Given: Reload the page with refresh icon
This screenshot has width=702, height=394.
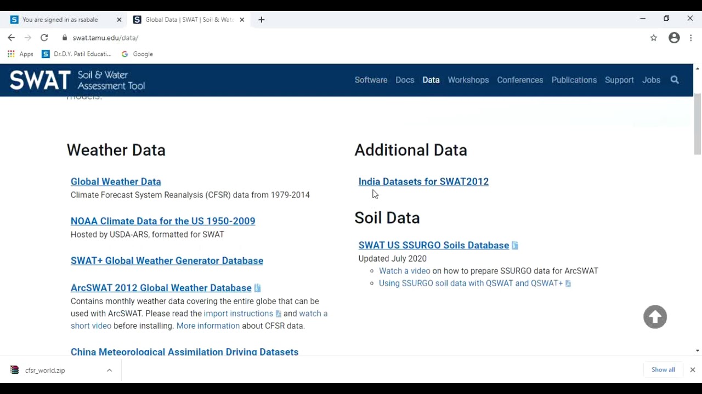Looking at the screenshot, I should 44,38.
